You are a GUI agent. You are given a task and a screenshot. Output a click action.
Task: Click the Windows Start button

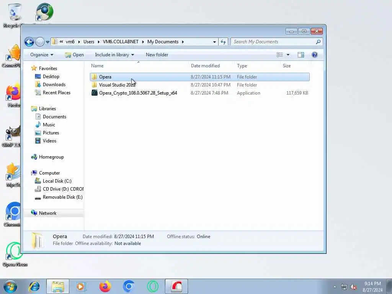10,286
